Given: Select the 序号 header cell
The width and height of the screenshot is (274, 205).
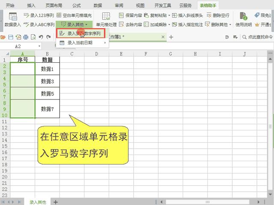Looking at the screenshot, I should coord(23,60).
